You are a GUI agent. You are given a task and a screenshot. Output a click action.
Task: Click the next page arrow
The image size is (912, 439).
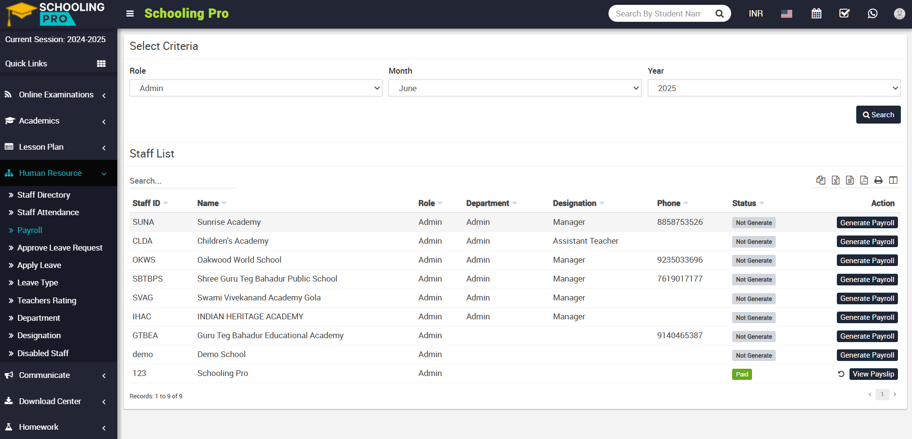(x=895, y=394)
